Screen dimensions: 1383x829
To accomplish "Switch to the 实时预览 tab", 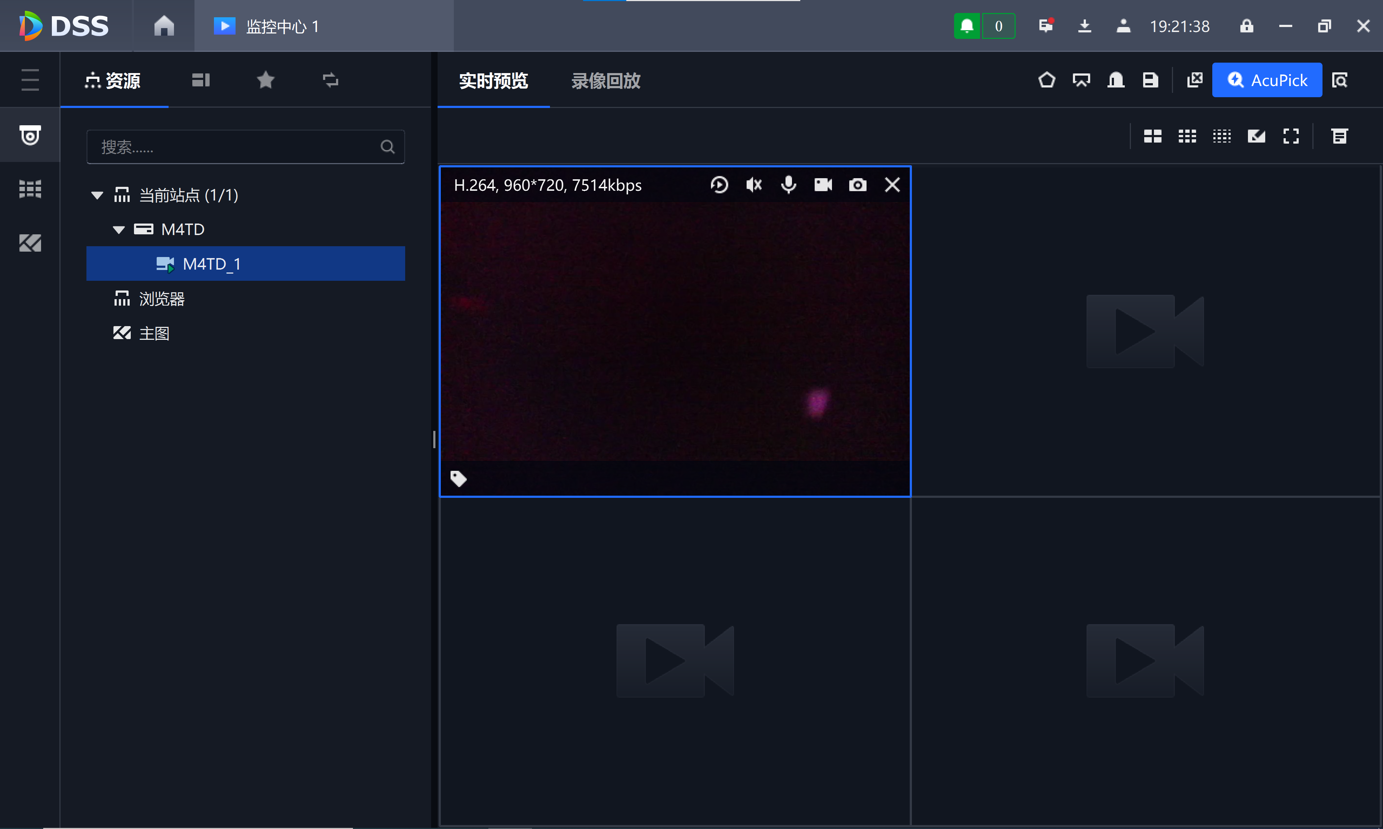I will (x=493, y=80).
